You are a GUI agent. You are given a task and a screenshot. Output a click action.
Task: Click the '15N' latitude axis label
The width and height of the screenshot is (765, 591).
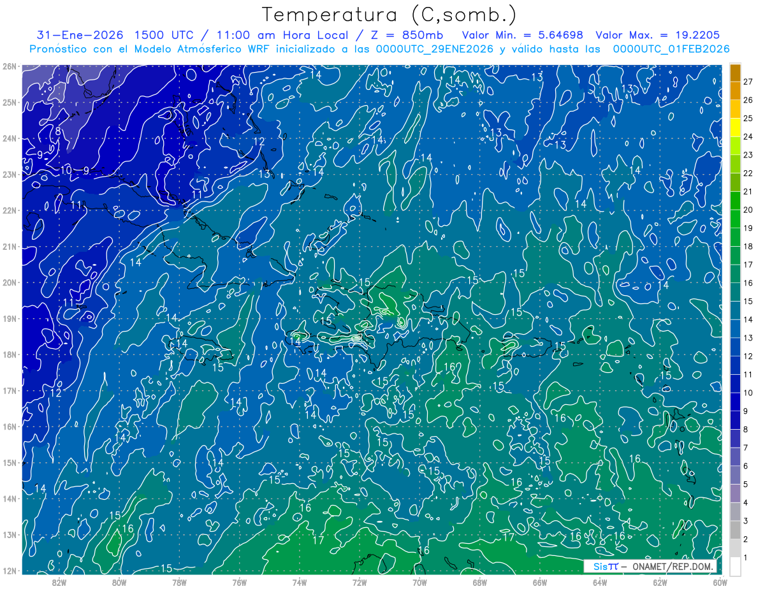(x=10, y=462)
